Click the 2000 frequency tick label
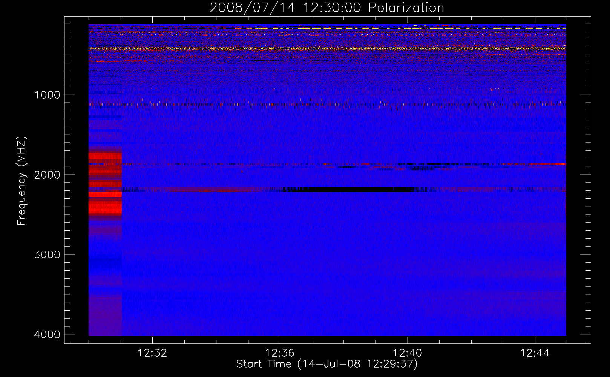The image size is (610, 377). pyautogui.click(x=47, y=175)
